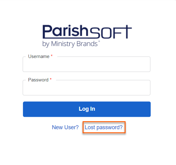Select the Password field label
Screen dimensions: 176x165
(38, 80)
